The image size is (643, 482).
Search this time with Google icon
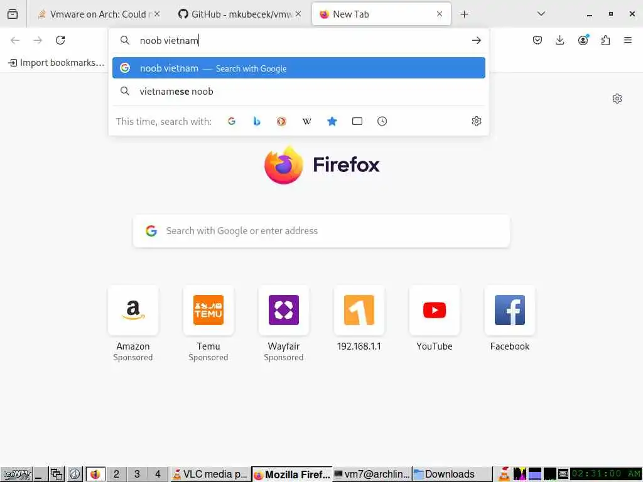(232, 121)
